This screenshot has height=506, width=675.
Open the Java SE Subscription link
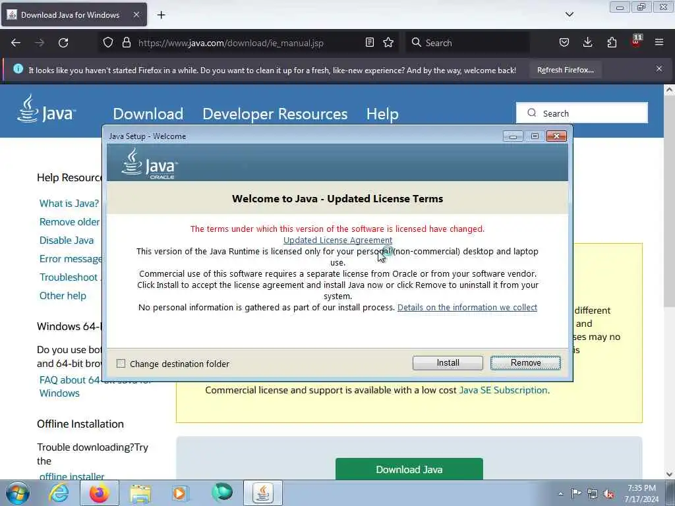pos(504,390)
